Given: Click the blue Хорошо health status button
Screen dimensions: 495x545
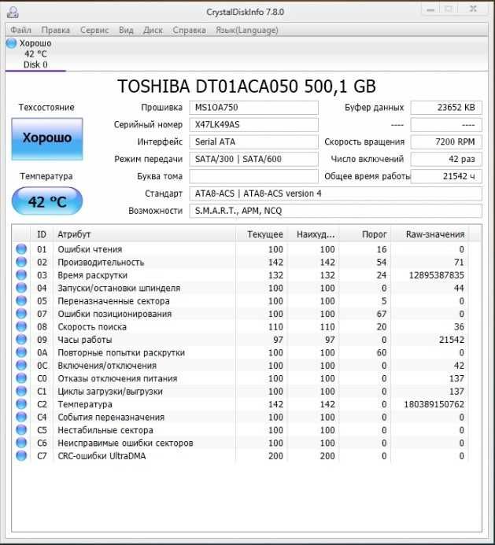Looking at the screenshot, I should 47,139.
